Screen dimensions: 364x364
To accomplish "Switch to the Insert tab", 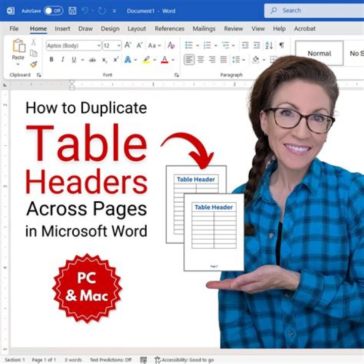I will [63, 28].
